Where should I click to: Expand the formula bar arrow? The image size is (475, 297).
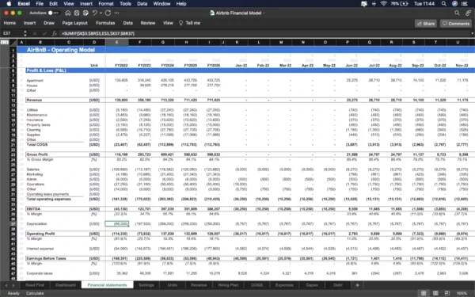pyautogui.click(x=472, y=33)
